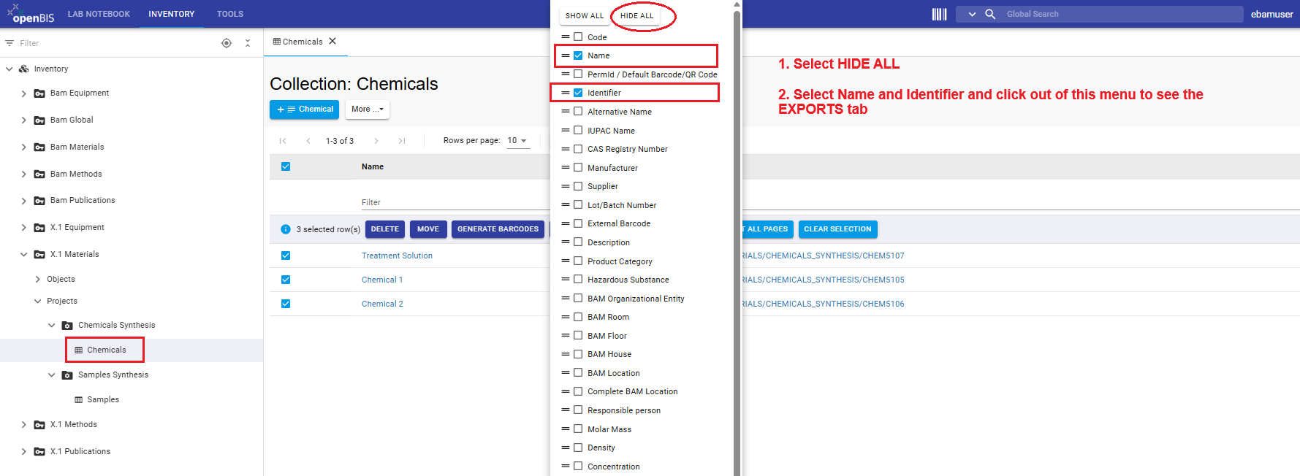Deselect the Treatment Solution row checkbox
This screenshot has width=1300, height=476.
tap(286, 256)
